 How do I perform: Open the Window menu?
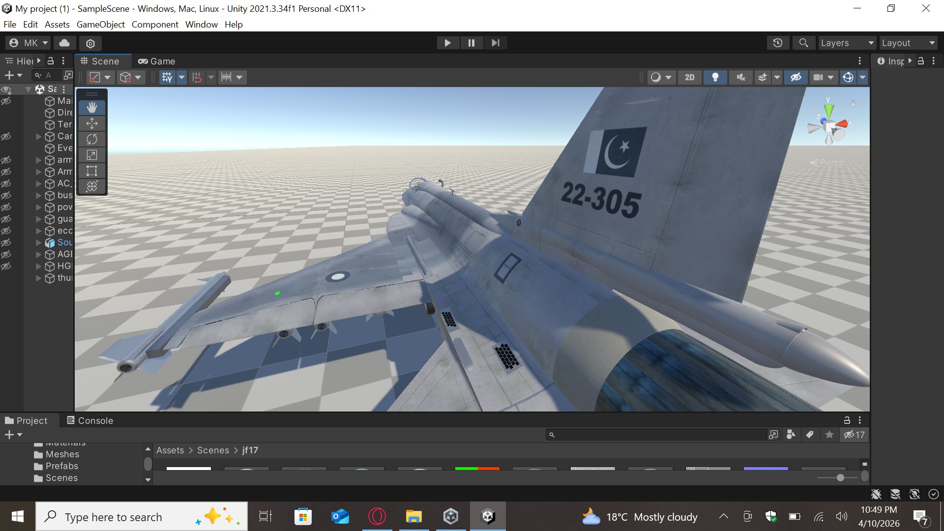(202, 24)
